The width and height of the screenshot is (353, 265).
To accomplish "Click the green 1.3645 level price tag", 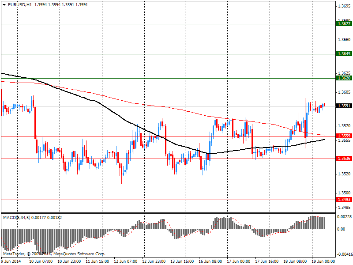I will 344,53.
